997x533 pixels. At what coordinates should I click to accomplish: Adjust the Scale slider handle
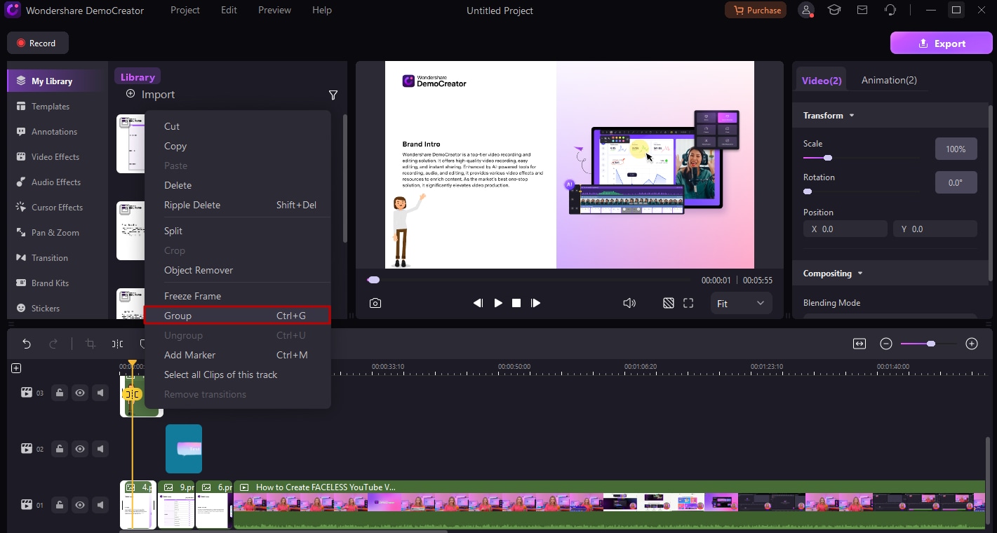point(828,158)
